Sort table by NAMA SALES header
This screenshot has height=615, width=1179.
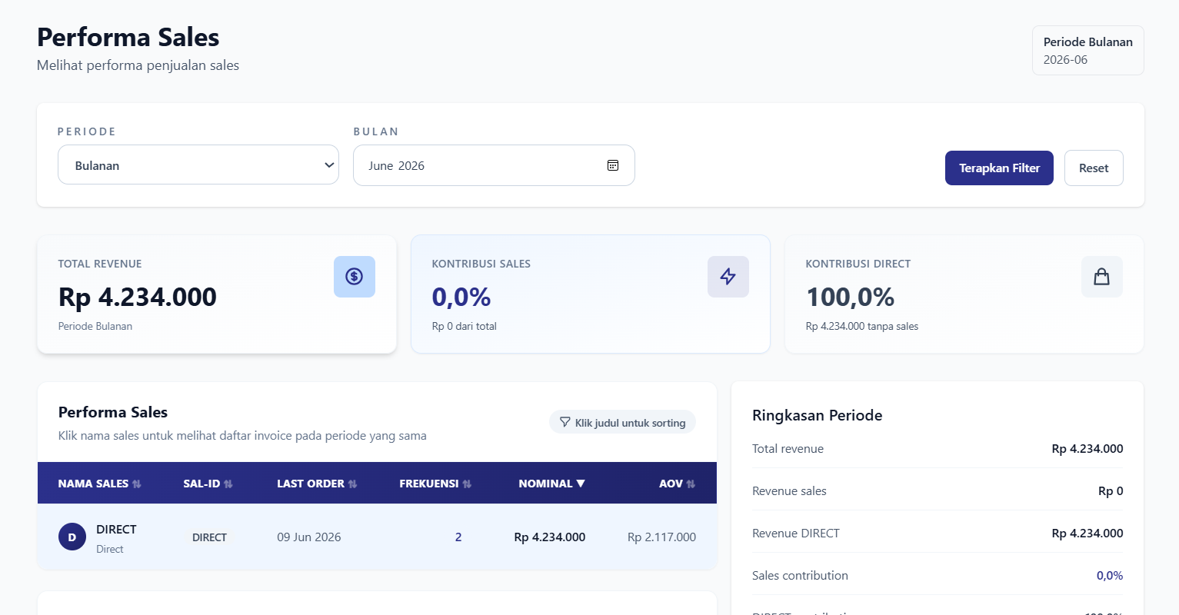coord(100,484)
